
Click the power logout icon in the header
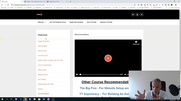(x=142, y=15)
